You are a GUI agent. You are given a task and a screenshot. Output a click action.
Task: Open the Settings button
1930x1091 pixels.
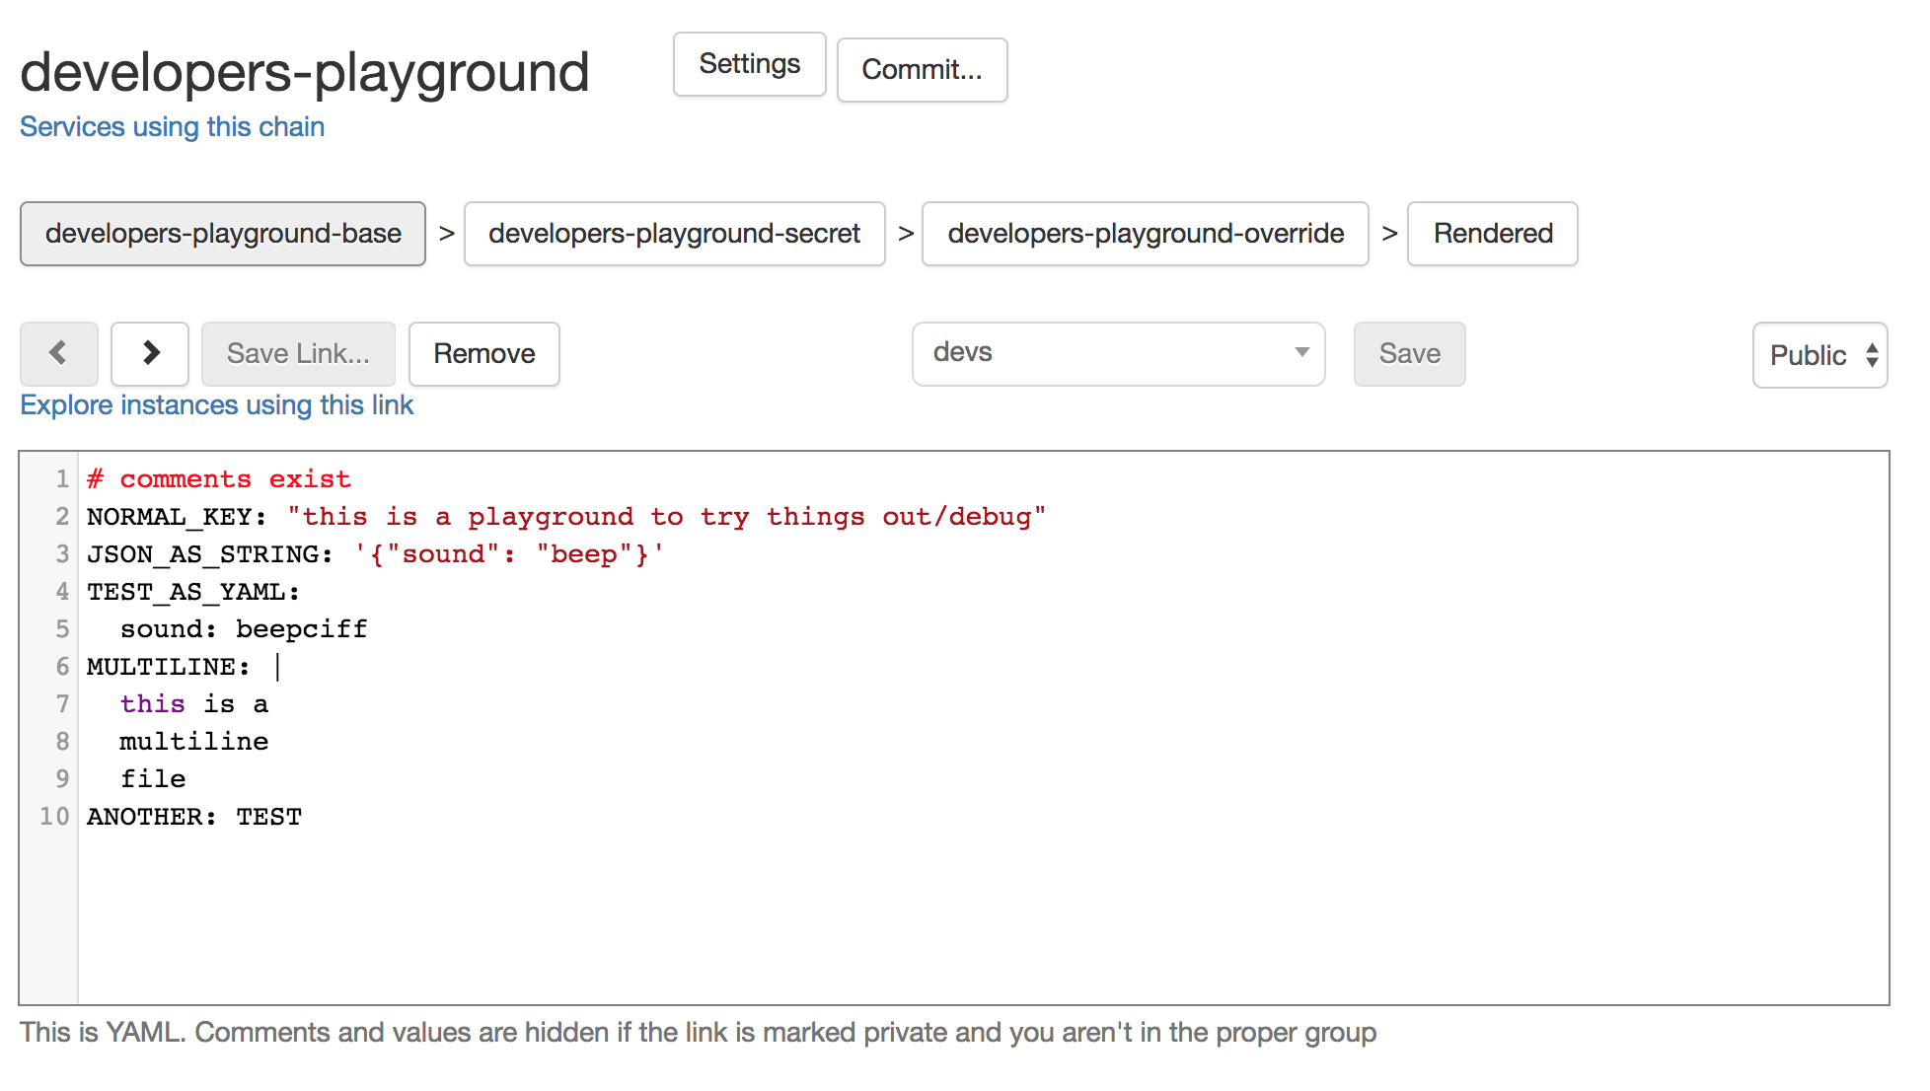(749, 64)
